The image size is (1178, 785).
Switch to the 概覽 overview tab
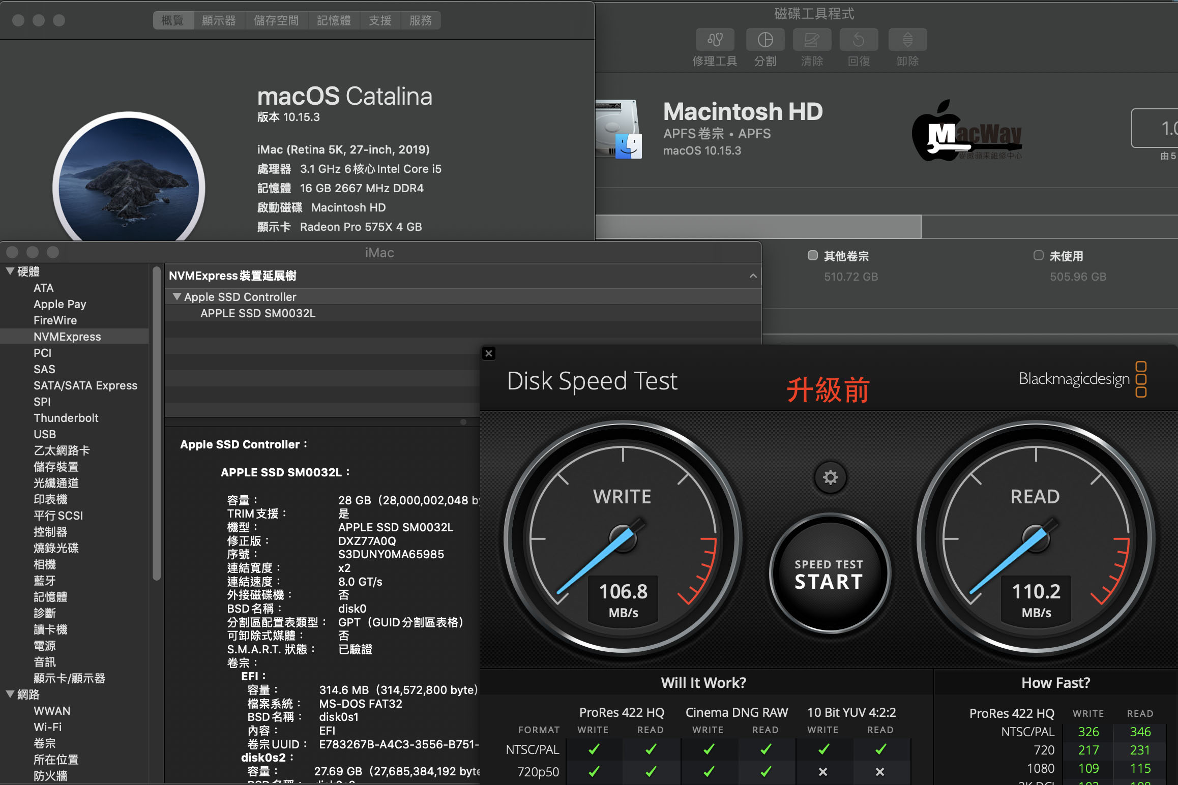coord(173,20)
